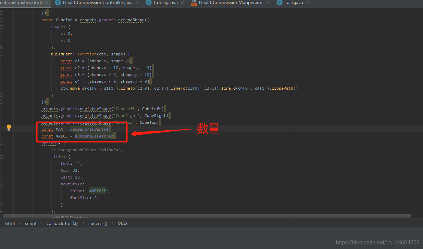The width and height of the screenshot is (423, 249).
Task: Place cursor on 'numberofelderly1' in the MAX line
Action: (89, 129)
